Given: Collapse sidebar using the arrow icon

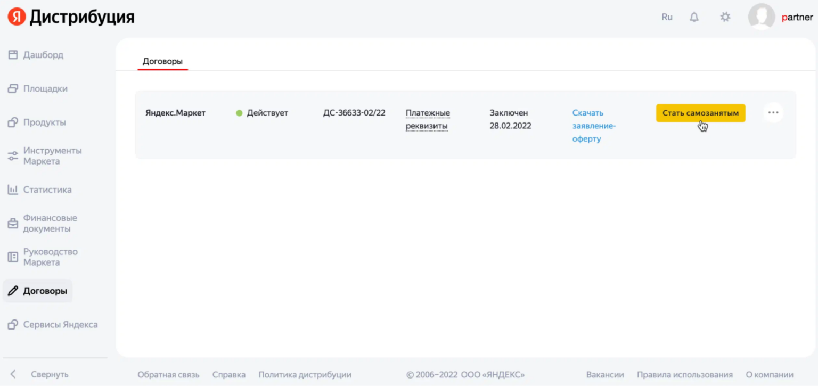Looking at the screenshot, I should coord(13,374).
